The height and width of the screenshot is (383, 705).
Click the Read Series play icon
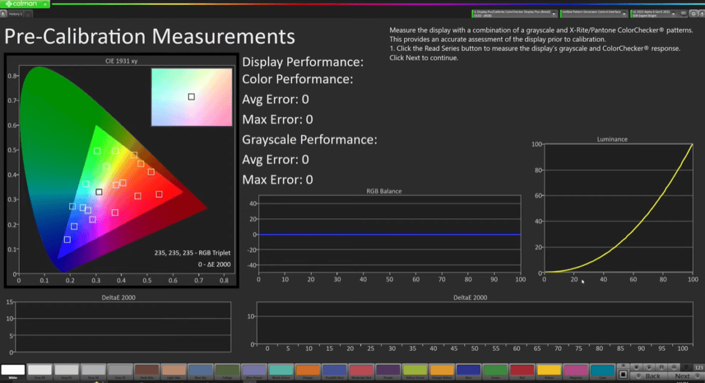(x=649, y=367)
